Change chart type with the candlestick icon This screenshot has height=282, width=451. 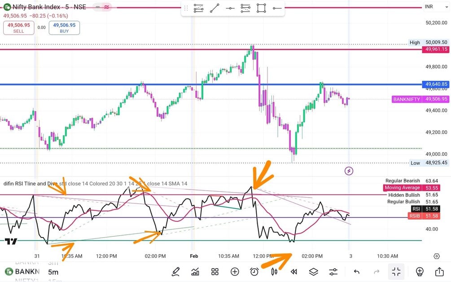(274, 272)
